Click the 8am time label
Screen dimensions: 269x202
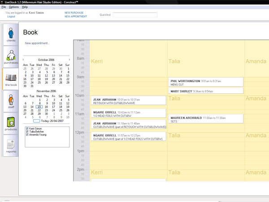(80, 58)
